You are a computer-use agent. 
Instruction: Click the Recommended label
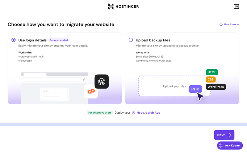(59, 40)
